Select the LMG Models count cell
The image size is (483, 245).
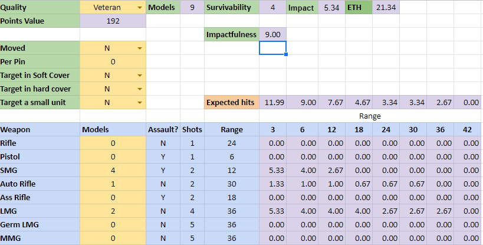112,211
